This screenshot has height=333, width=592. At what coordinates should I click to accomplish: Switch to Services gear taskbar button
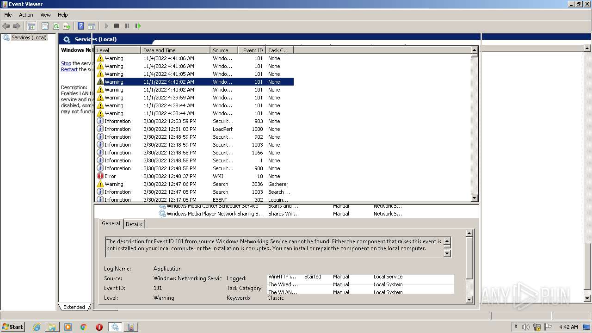115,327
